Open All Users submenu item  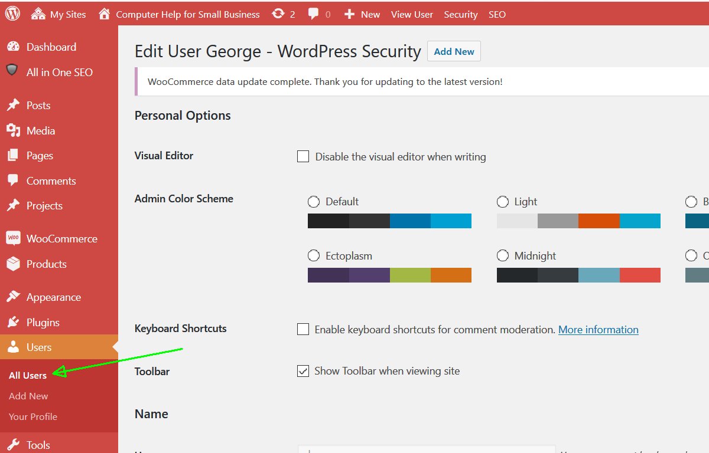click(28, 375)
